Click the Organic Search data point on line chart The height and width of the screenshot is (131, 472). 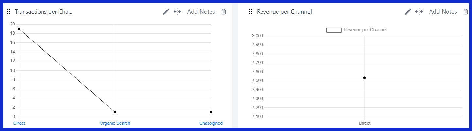(x=115, y=112)
